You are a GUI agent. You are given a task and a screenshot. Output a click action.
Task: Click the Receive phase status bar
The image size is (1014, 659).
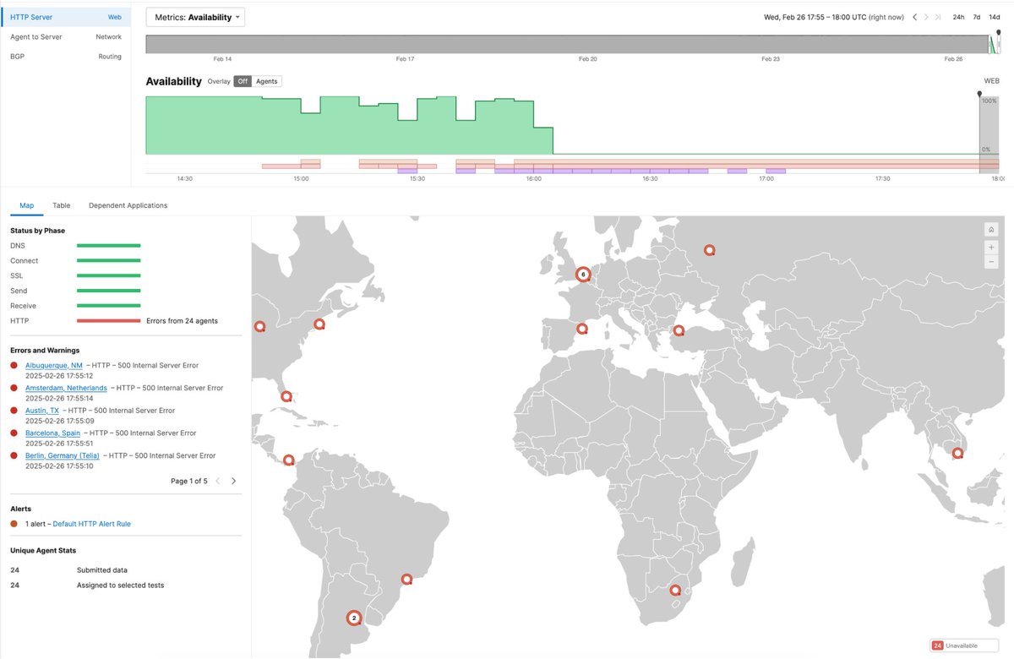point(109,306)
